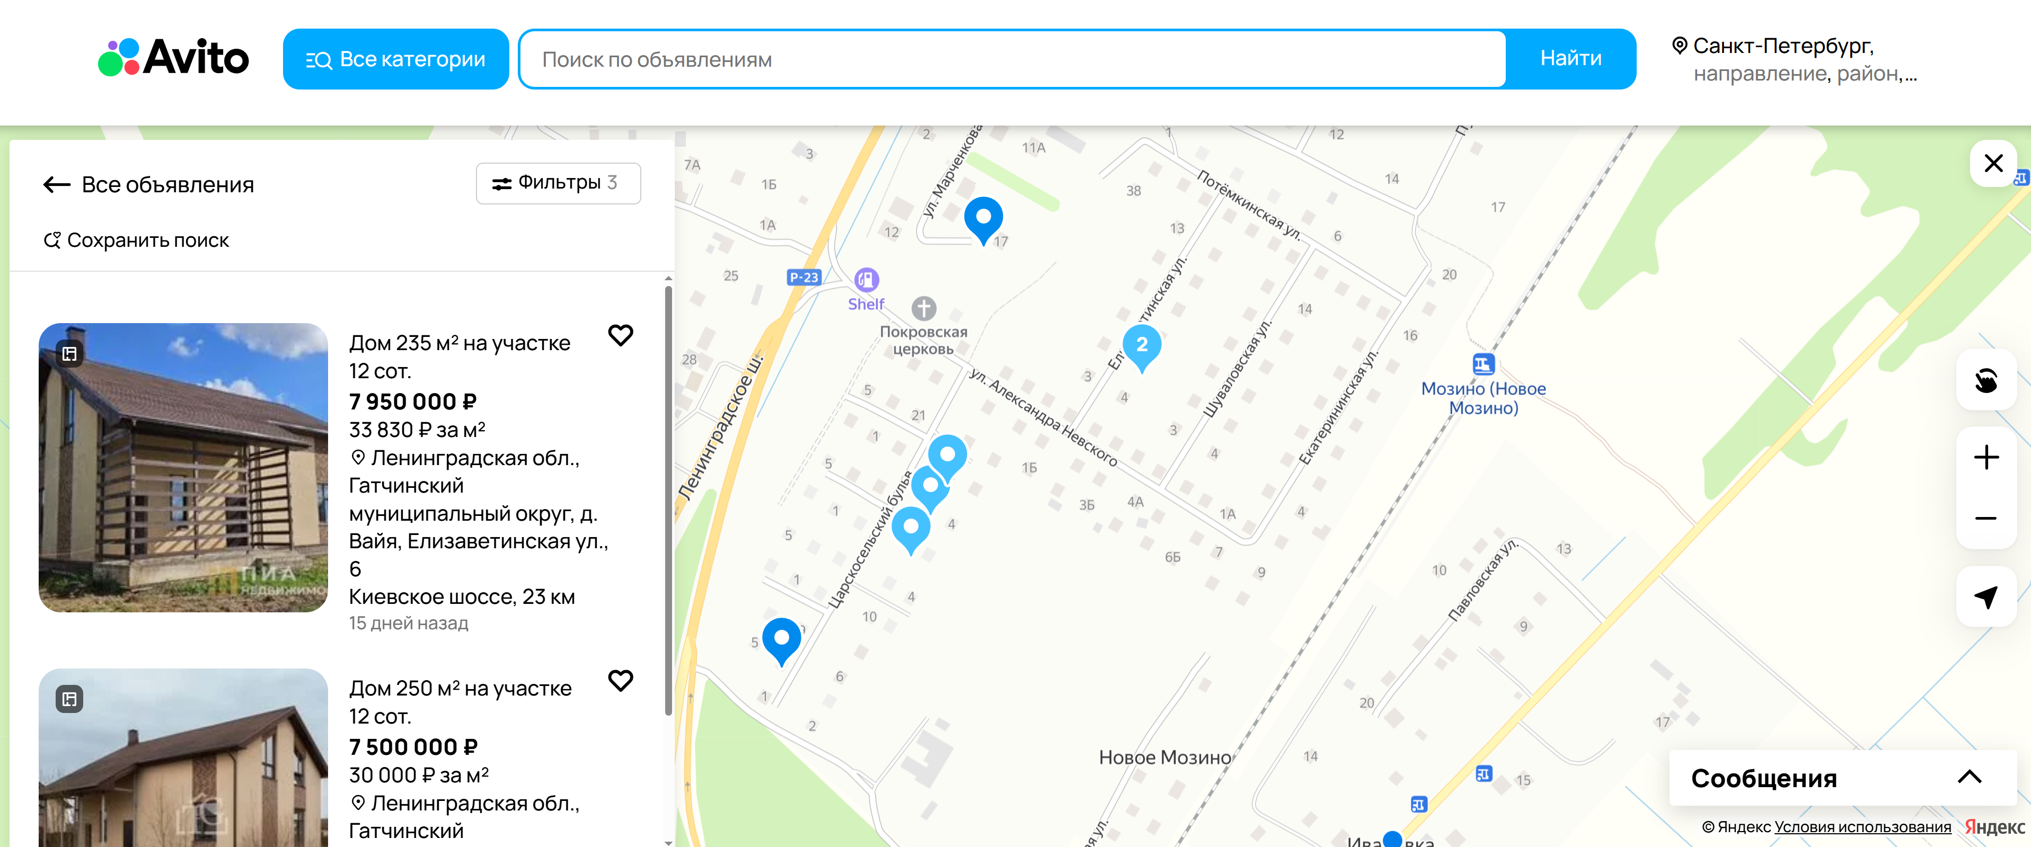Favorite the 250 м² house listing
This screenshot has height=847, width=2031.
(x=621, y=681)
